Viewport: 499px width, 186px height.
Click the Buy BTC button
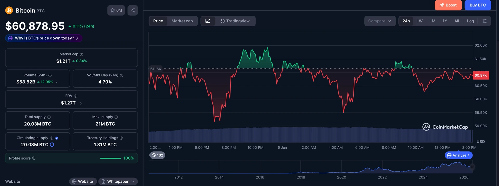pos(478,5)
